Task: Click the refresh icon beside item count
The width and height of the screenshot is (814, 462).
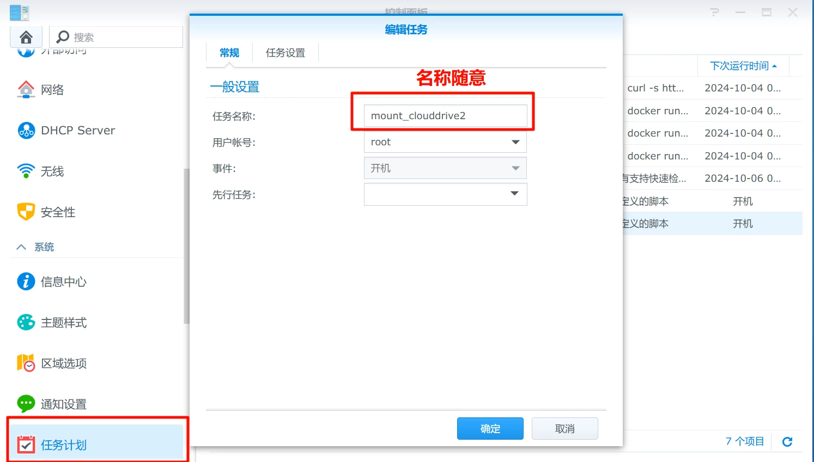Action: point(787,441)
